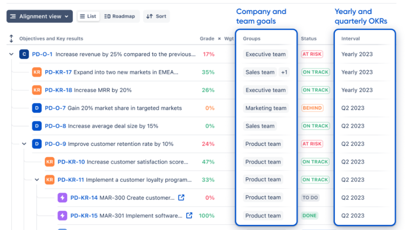Click the purple lightning icon beside PD-KR-14
The height and width of the screenshot is (230, 405).
click(62, 198)
